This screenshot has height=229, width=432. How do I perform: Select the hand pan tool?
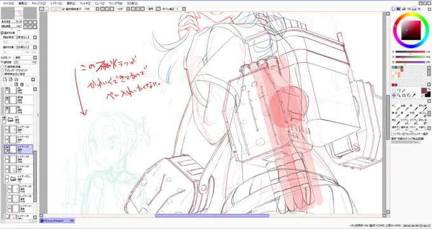pyautogui.click(x=409, y=95)
